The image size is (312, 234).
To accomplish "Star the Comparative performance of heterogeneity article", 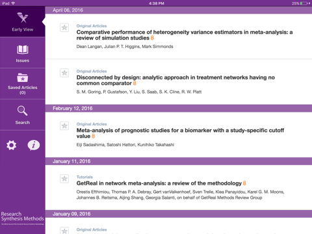I will point(64,27).
